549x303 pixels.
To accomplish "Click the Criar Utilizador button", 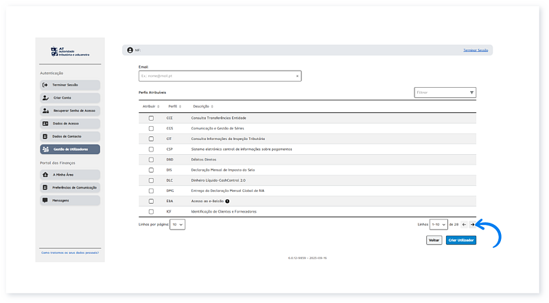I will (460, 241).
